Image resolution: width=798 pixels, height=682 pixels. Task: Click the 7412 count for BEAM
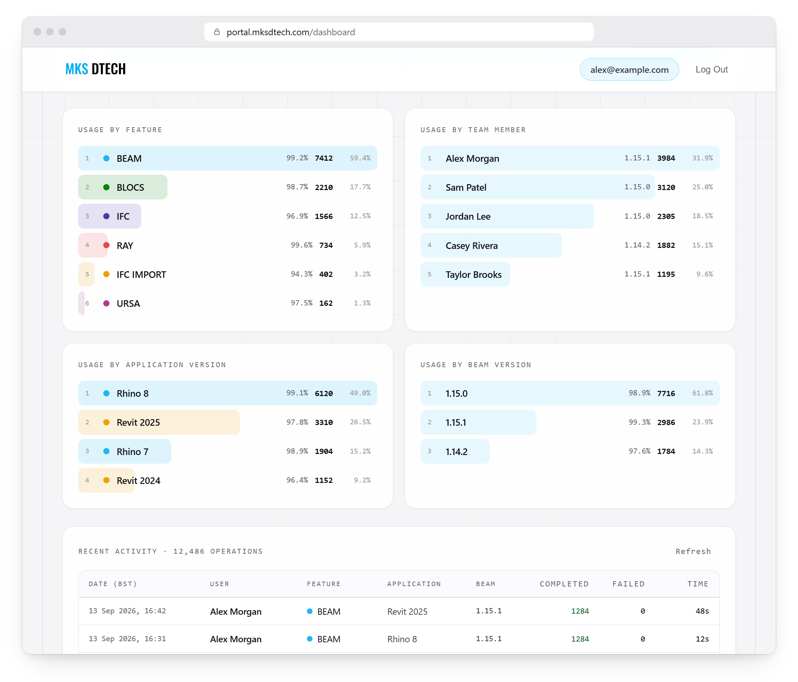point(324,158)
